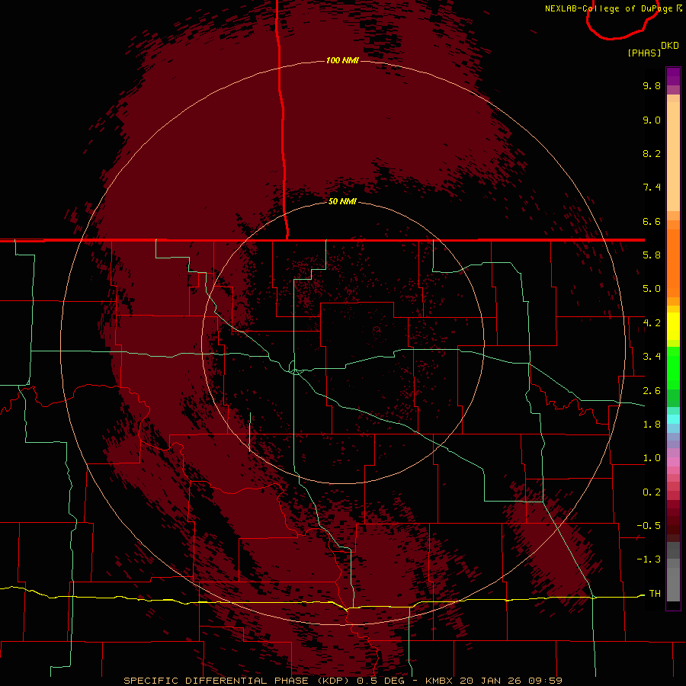Viewport: 686px width, 686px height.
Task: Click the 09:59 timestamp text
Action: pyautogui.click(x=546, y=681)
